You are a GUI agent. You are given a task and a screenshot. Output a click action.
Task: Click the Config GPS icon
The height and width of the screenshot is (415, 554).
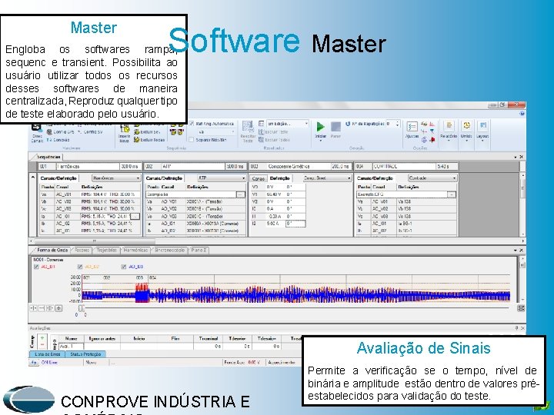[x=49, y=132]
